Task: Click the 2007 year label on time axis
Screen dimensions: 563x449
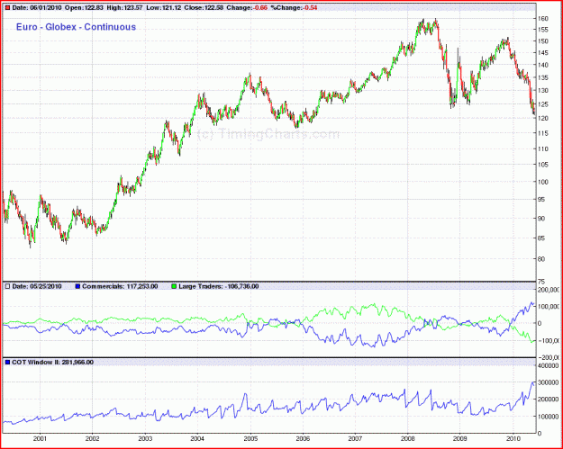Action: click(355, 438)
